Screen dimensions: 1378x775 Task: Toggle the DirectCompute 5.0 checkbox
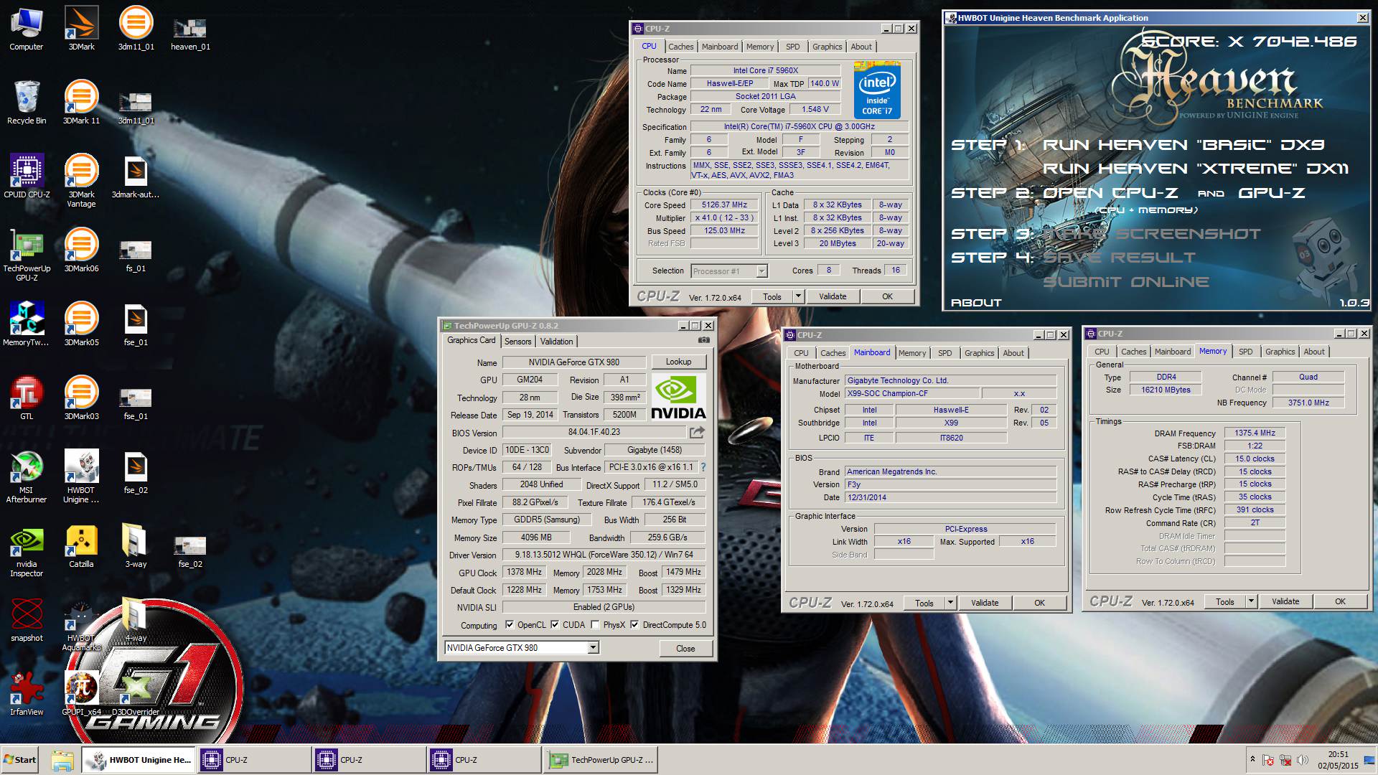click(634, 624)
